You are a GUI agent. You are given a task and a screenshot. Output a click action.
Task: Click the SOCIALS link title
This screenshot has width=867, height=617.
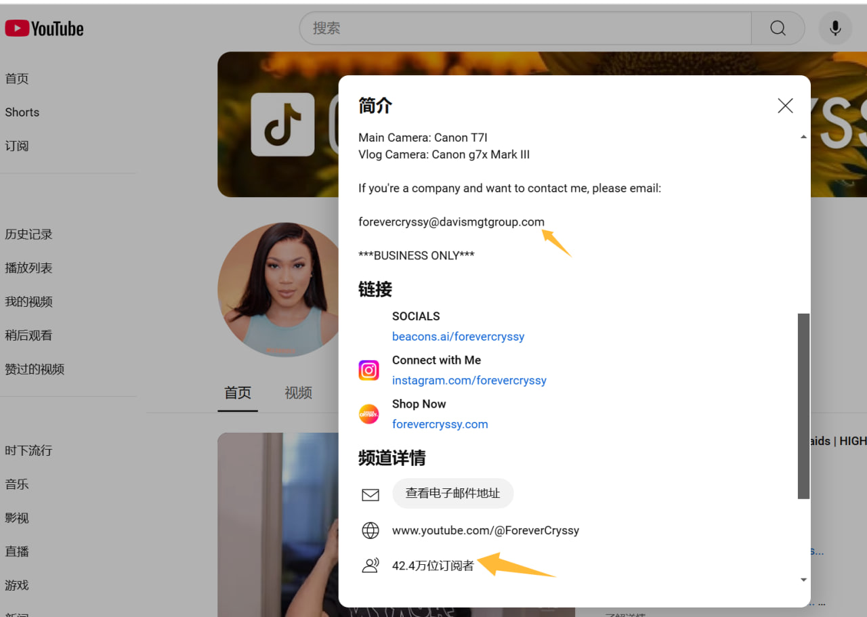416,316
